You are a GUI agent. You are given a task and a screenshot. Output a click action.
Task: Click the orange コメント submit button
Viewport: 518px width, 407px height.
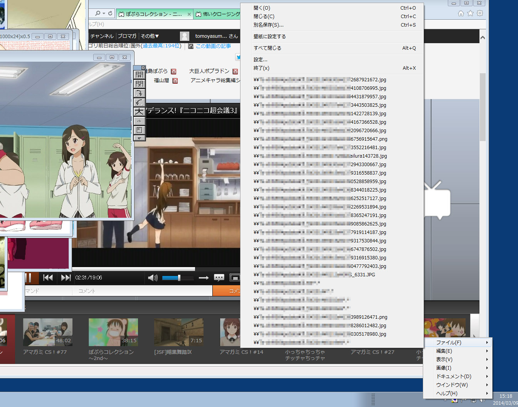[x=227, y=291]
